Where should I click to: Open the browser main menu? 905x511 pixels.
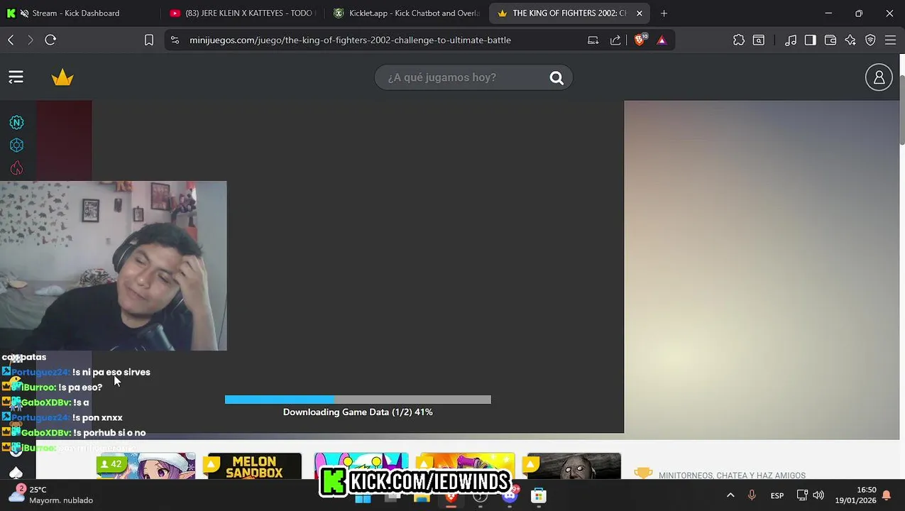click(890, 40)
